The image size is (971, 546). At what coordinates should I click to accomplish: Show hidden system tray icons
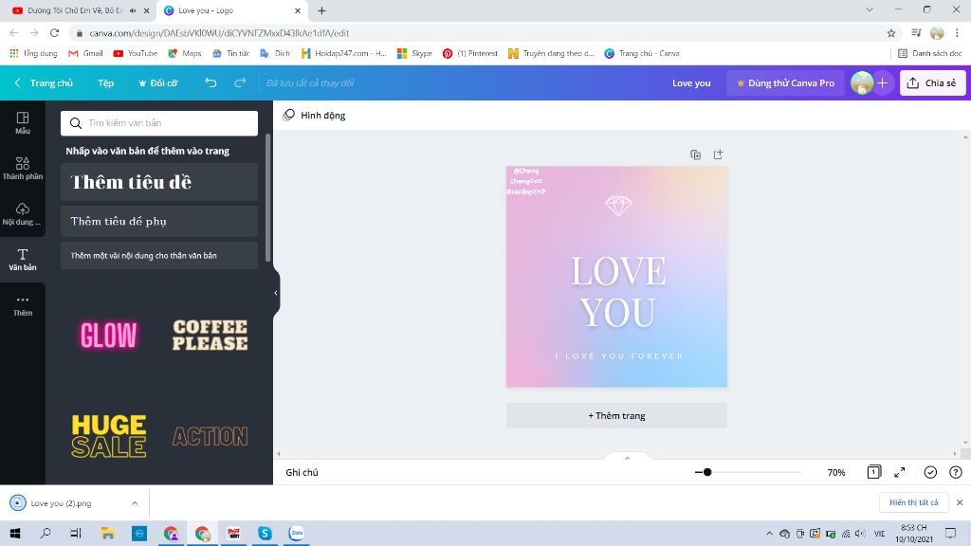[769, 533]
